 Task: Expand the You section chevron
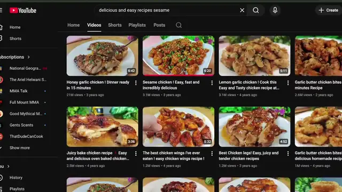(9, 166)
